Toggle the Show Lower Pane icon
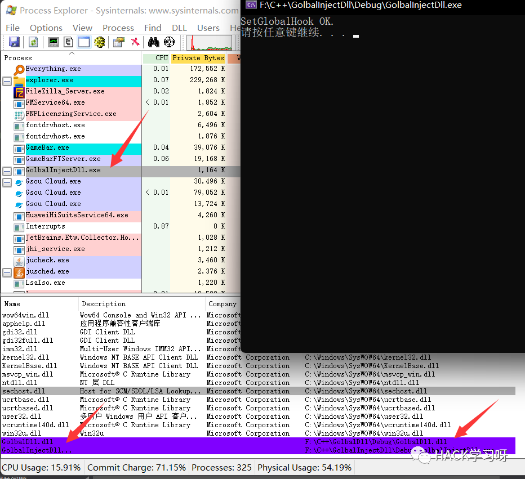The height and width of the screenshot is (479, 525). tap(84, 42)
